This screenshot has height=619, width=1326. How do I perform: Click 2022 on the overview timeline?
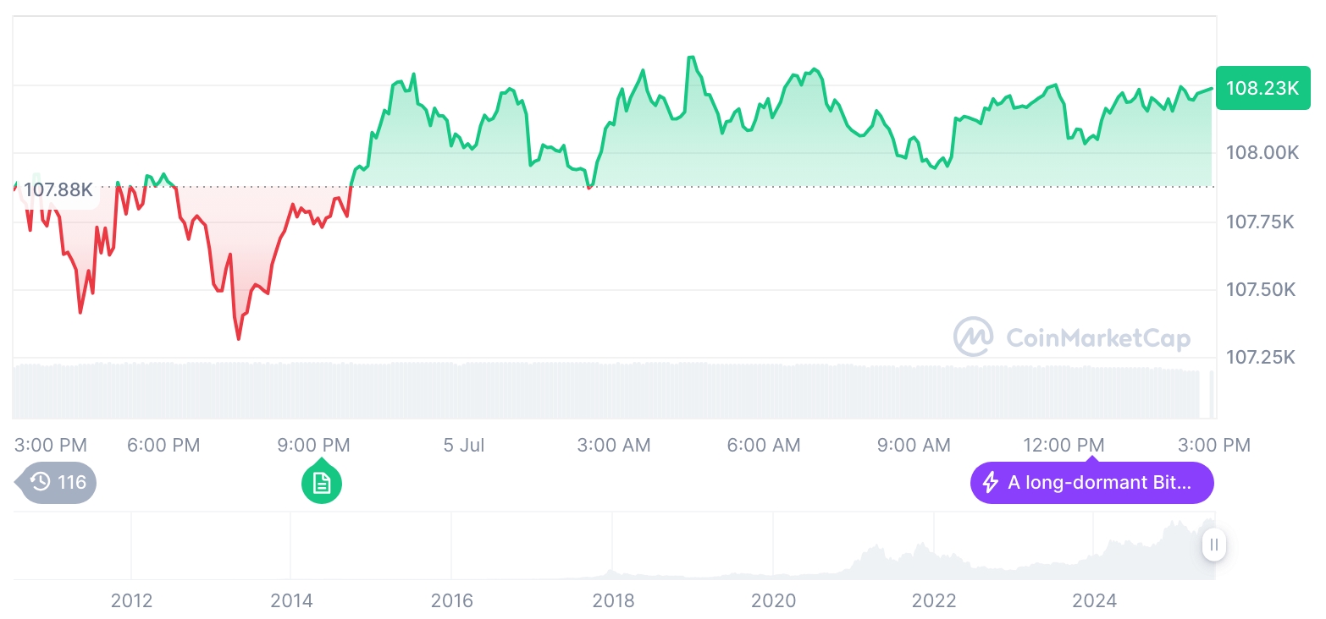[934, 601]
